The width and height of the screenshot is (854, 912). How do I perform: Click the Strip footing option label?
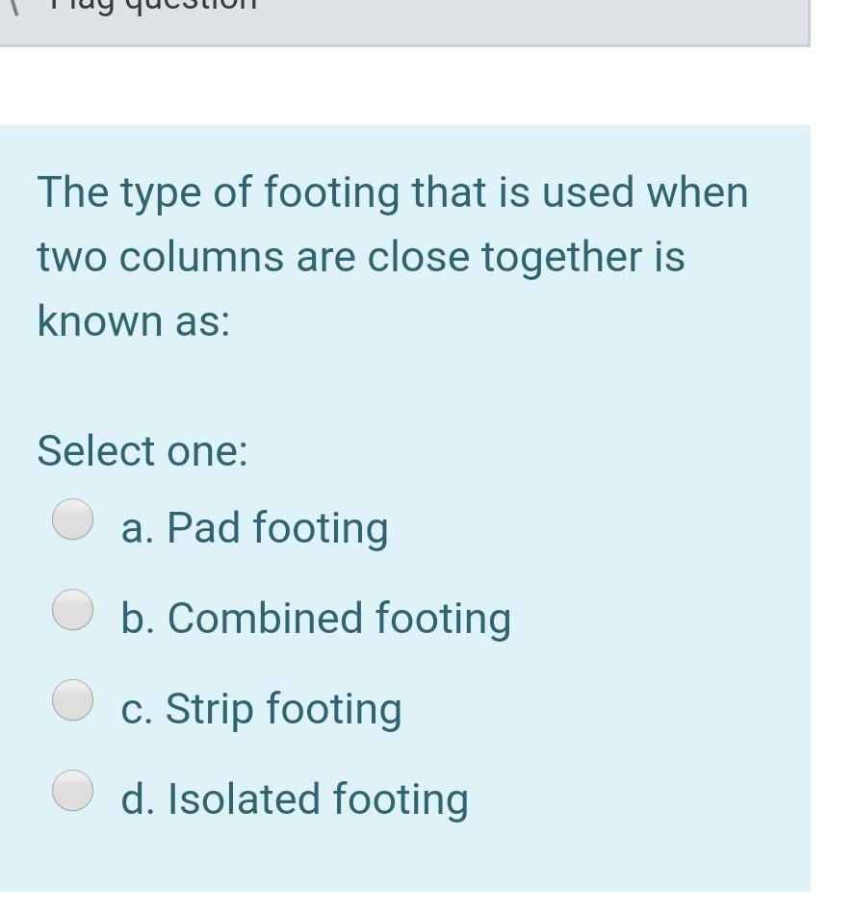261,709
